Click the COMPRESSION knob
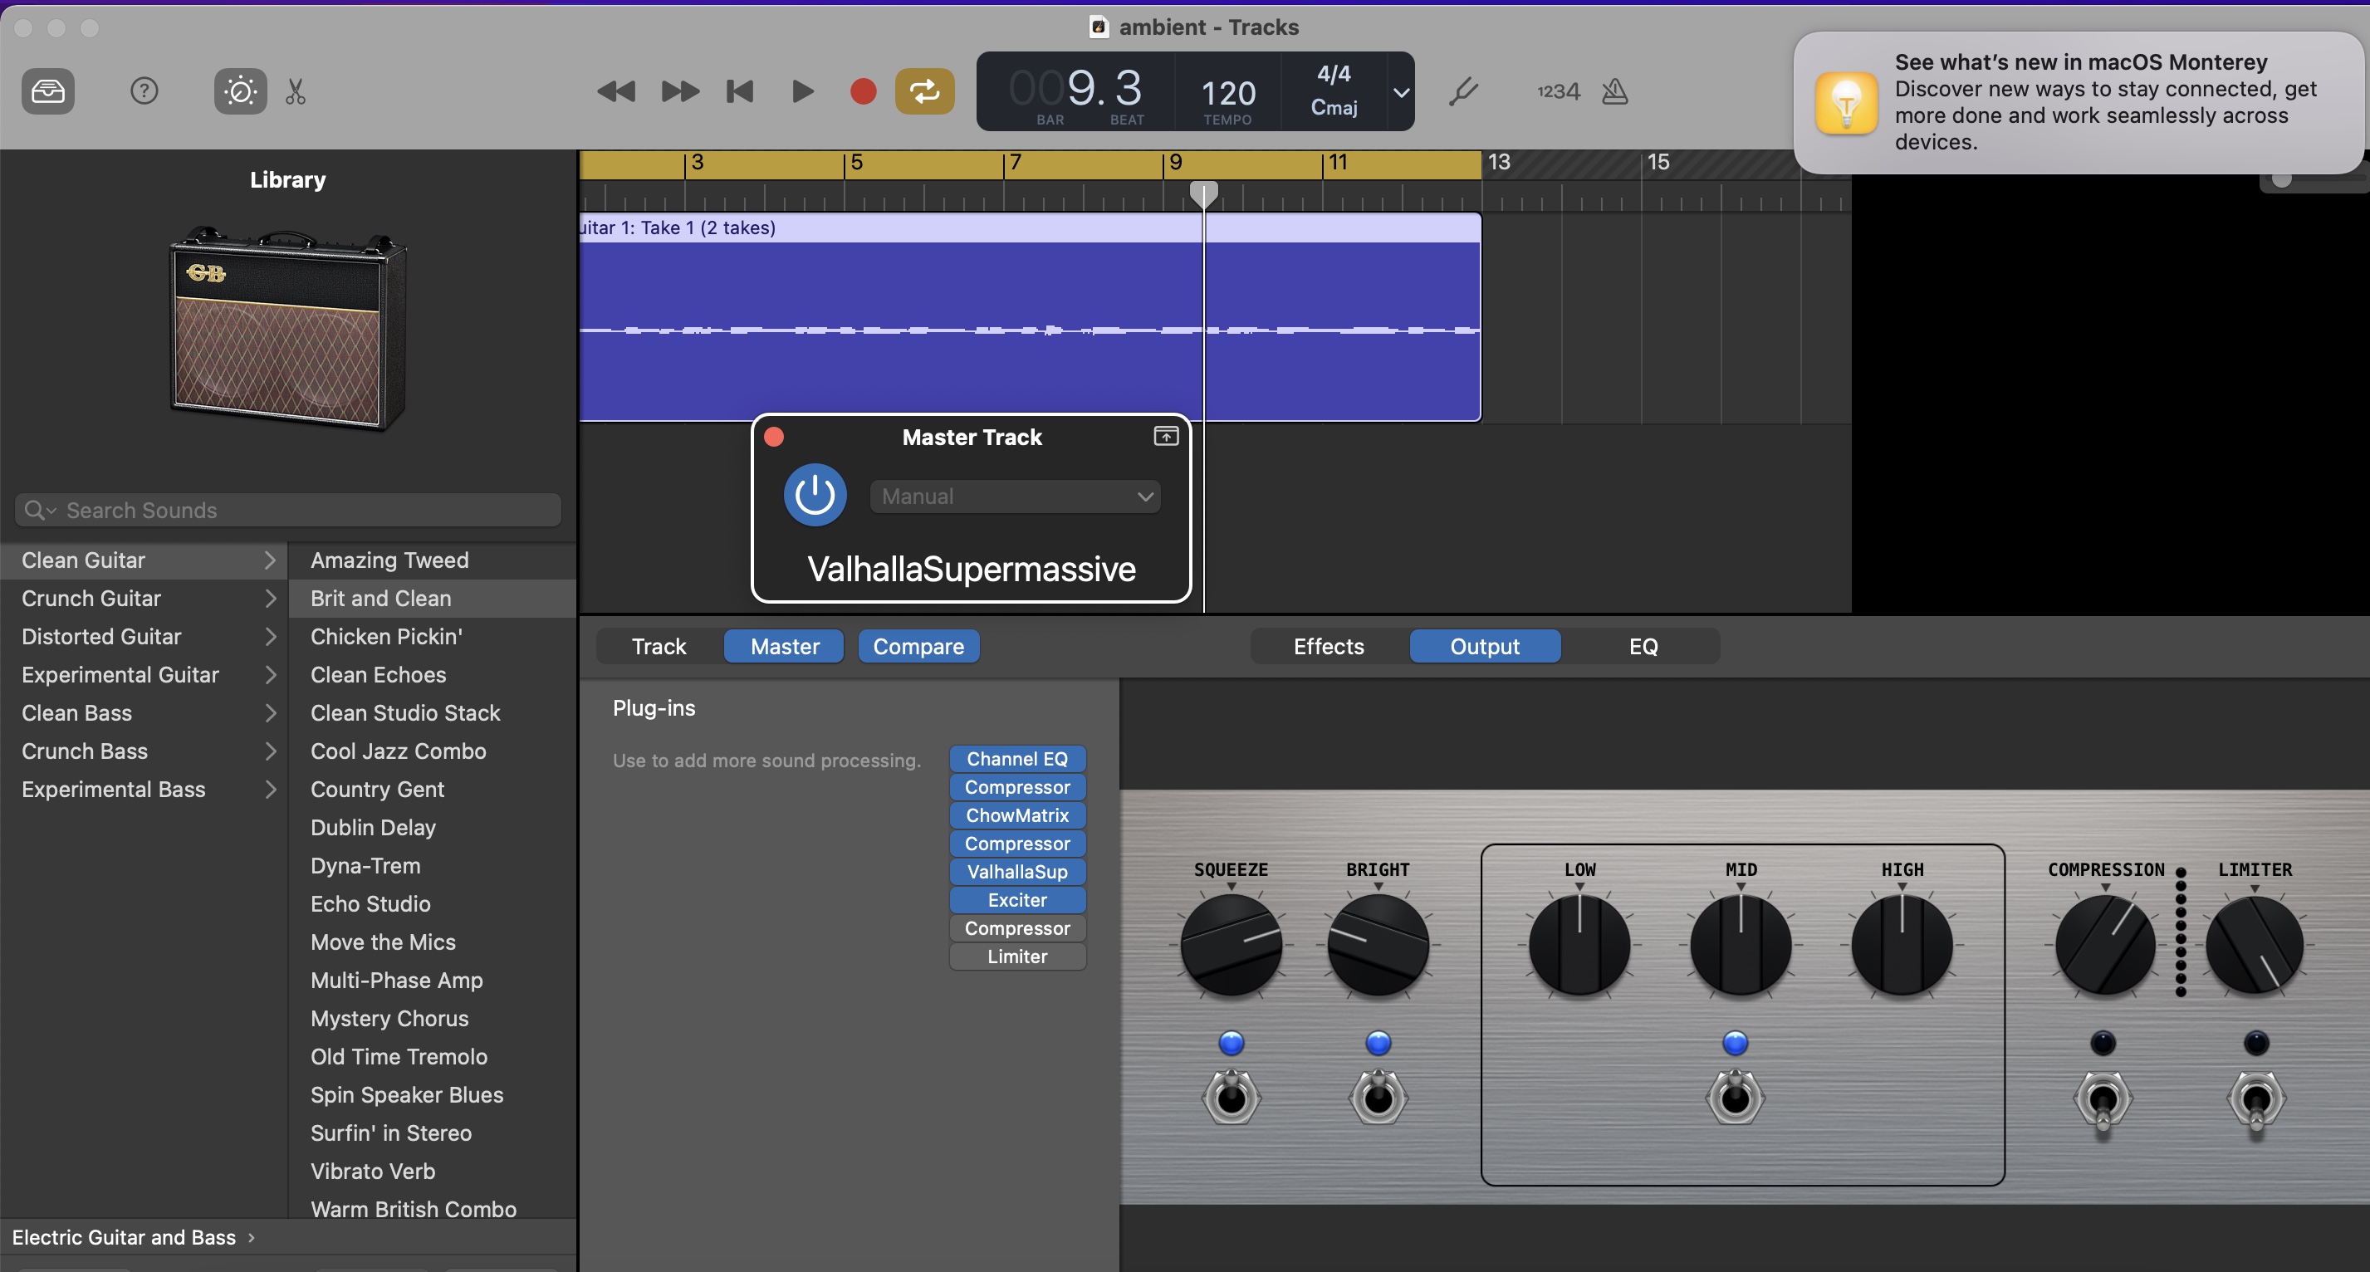Viewport: 2370px width, 1272px height. point(2105,946)
